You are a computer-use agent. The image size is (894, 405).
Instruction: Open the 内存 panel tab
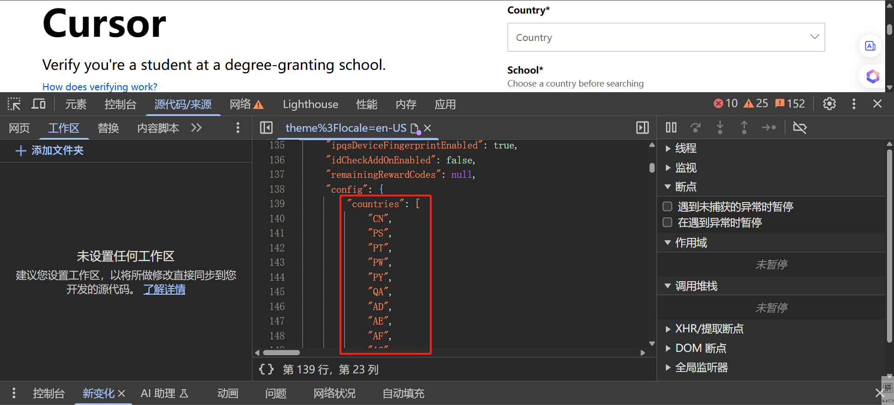coord(406,104)
